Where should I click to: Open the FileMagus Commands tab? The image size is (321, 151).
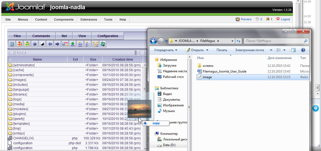(x=41, y=36)
